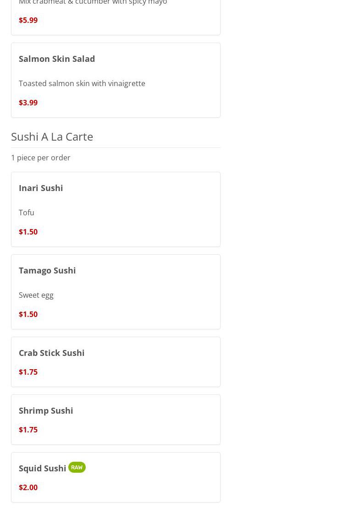This screenshot has height=508, width=353.
Task: Click the $5.99 price at the top
Action: (28, 20)
